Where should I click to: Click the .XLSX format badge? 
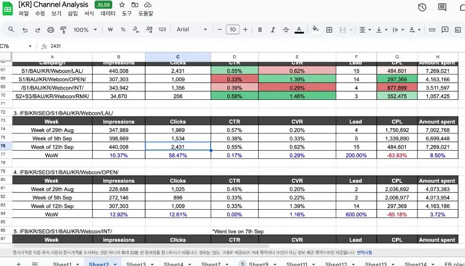click(103, 5)
